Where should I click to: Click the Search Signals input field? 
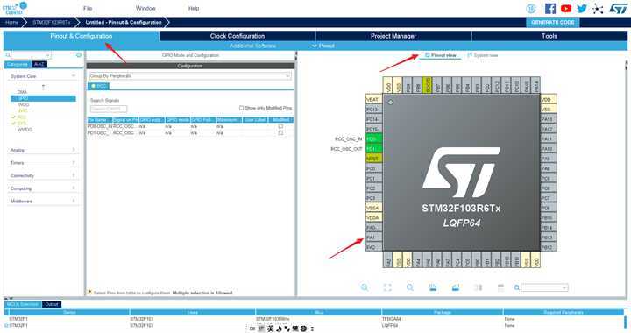(x=109, y=109)
